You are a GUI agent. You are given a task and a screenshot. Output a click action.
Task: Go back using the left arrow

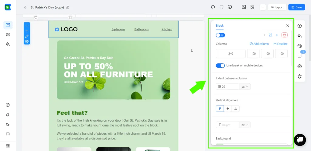(26, 7)
